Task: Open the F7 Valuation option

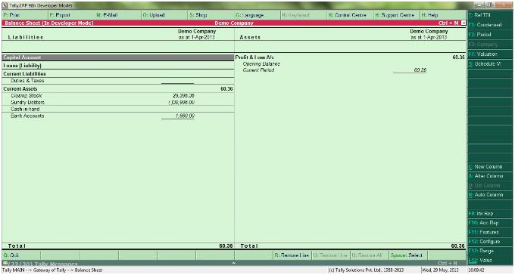Action: point(490,54)
